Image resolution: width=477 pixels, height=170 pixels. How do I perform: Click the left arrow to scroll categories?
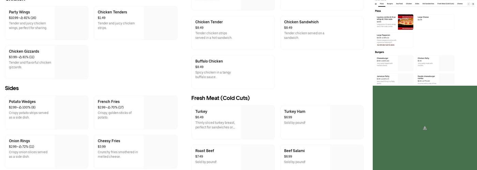point(468,4)
